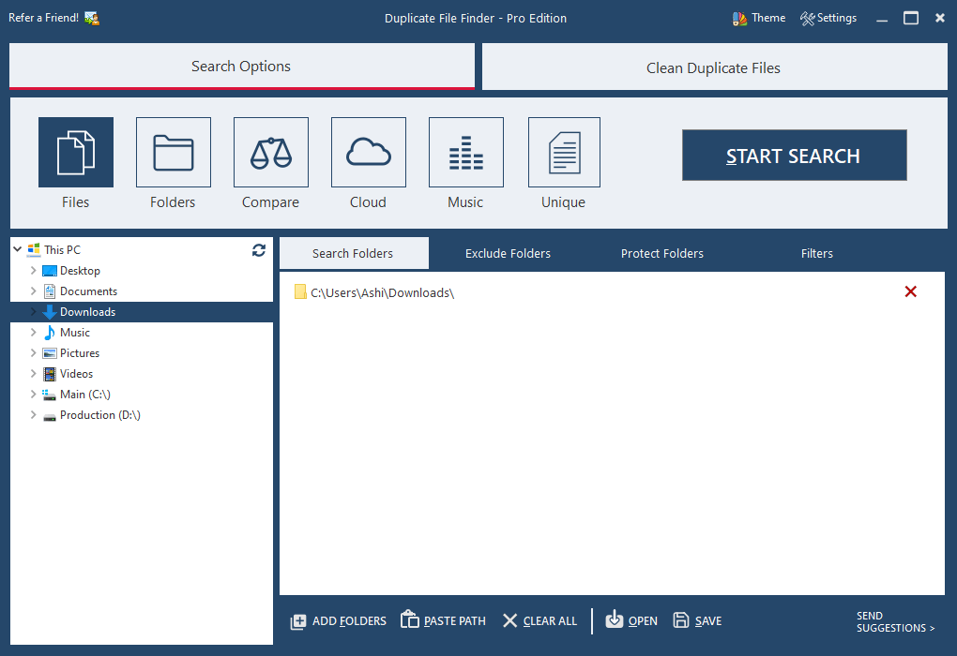Open the Filters tab
957x656 pixels.
pyautogui.click(x=816, y=253)
